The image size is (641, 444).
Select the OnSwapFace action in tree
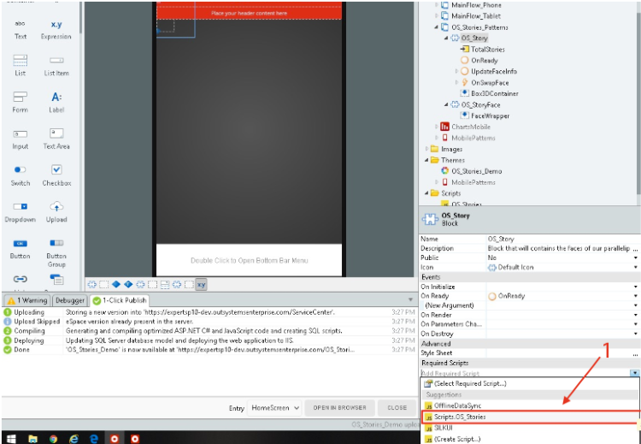[490, 82]
